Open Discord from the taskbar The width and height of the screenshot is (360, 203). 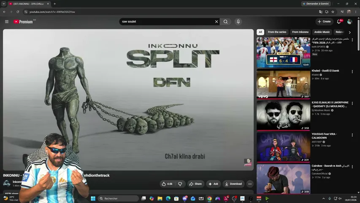click(x=184, y=198)
